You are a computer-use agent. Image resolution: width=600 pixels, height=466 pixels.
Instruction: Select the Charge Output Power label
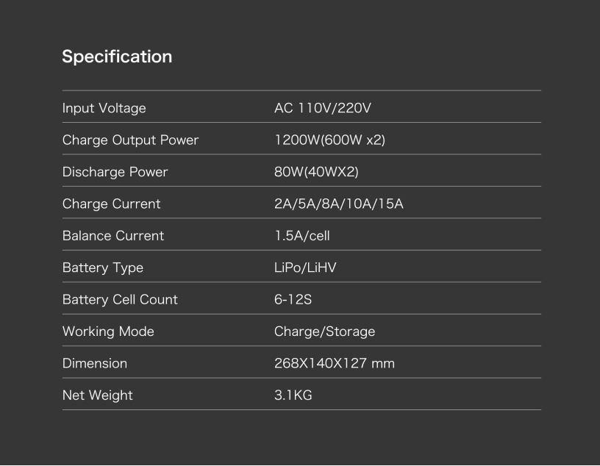tap(130, 140)
